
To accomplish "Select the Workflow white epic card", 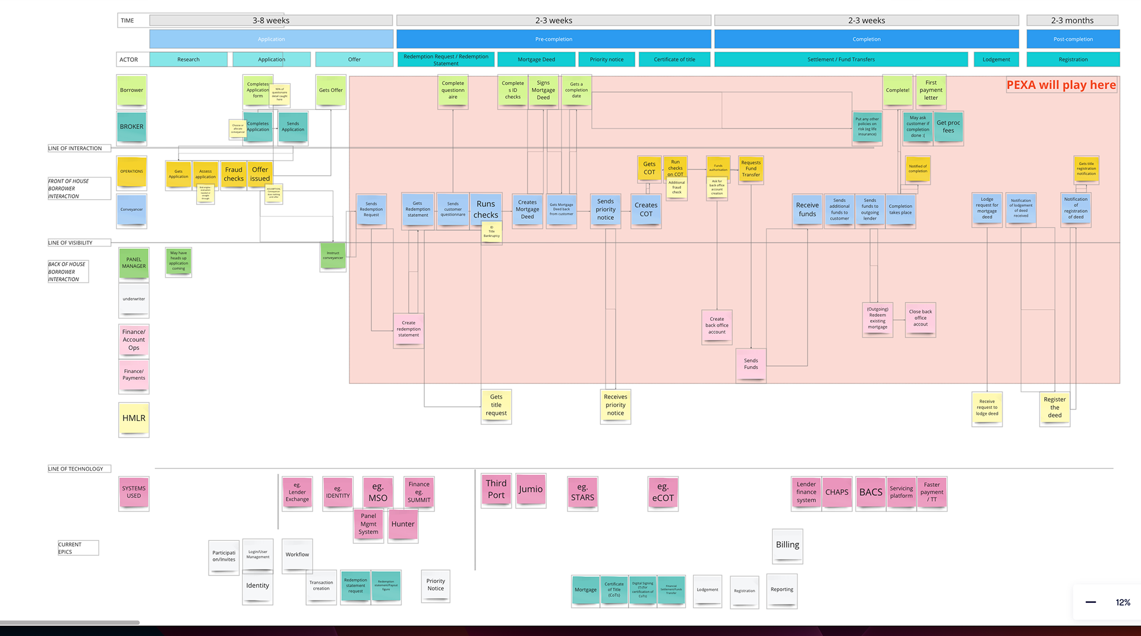I will [x=297, y=555].
